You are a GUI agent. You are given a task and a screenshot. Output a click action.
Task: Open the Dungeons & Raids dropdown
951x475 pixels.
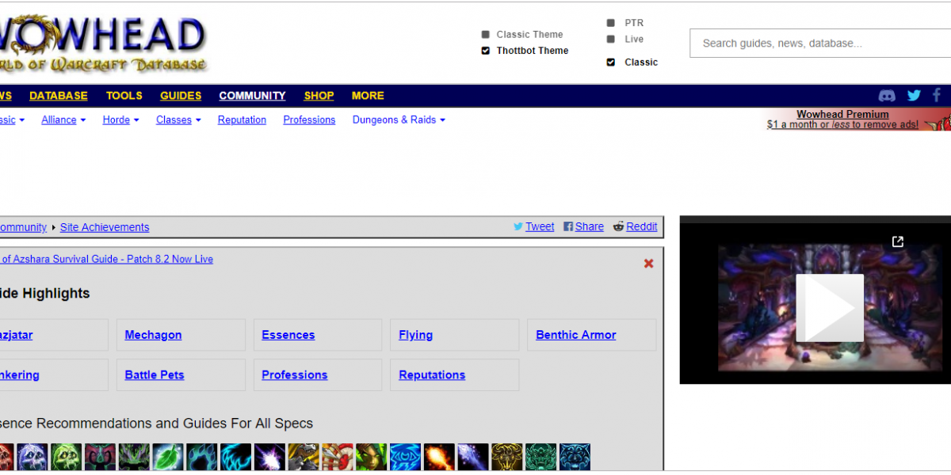(x=399, y=120)
